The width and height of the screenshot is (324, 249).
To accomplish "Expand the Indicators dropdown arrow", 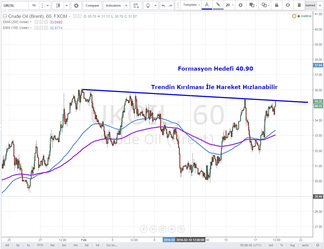I will (126, 5).
